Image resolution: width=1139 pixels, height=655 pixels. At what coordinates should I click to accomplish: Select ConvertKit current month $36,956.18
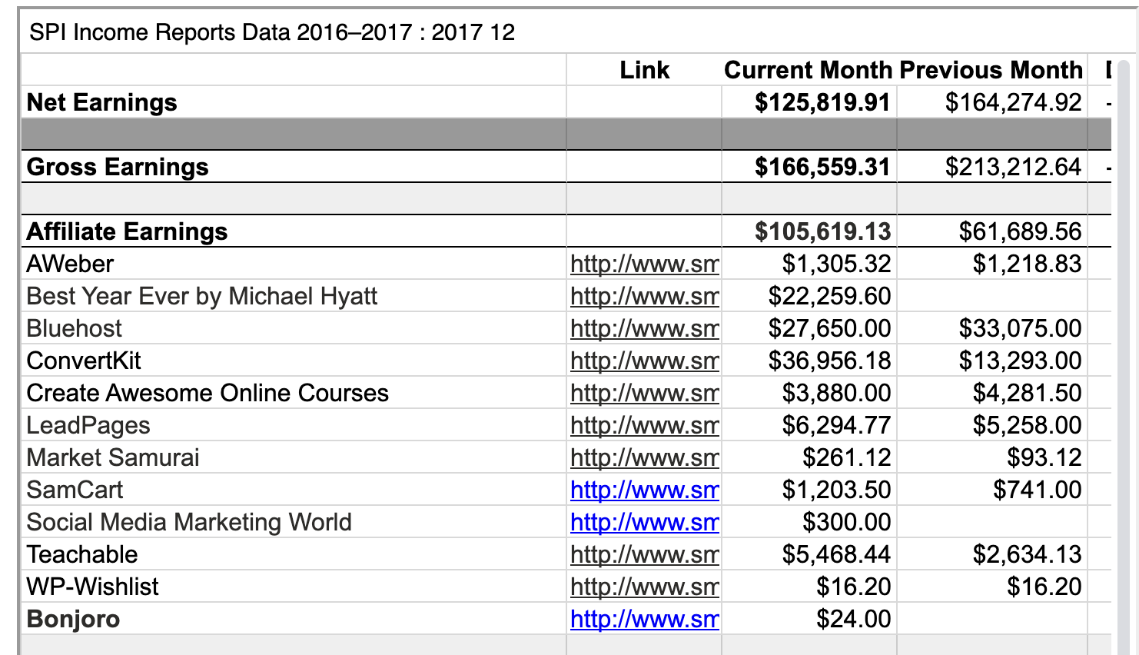coord(829,361)
